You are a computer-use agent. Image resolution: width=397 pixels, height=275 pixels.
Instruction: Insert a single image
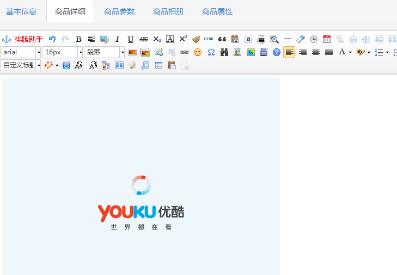tap(132, 52)
